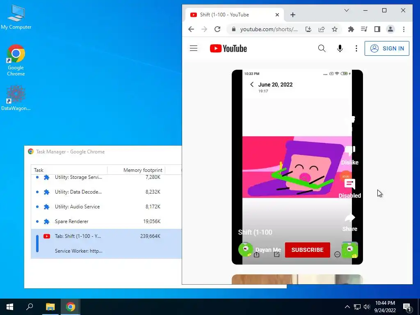Open Chrome three-dot menu
420x315 pixels.
(404, 29)
